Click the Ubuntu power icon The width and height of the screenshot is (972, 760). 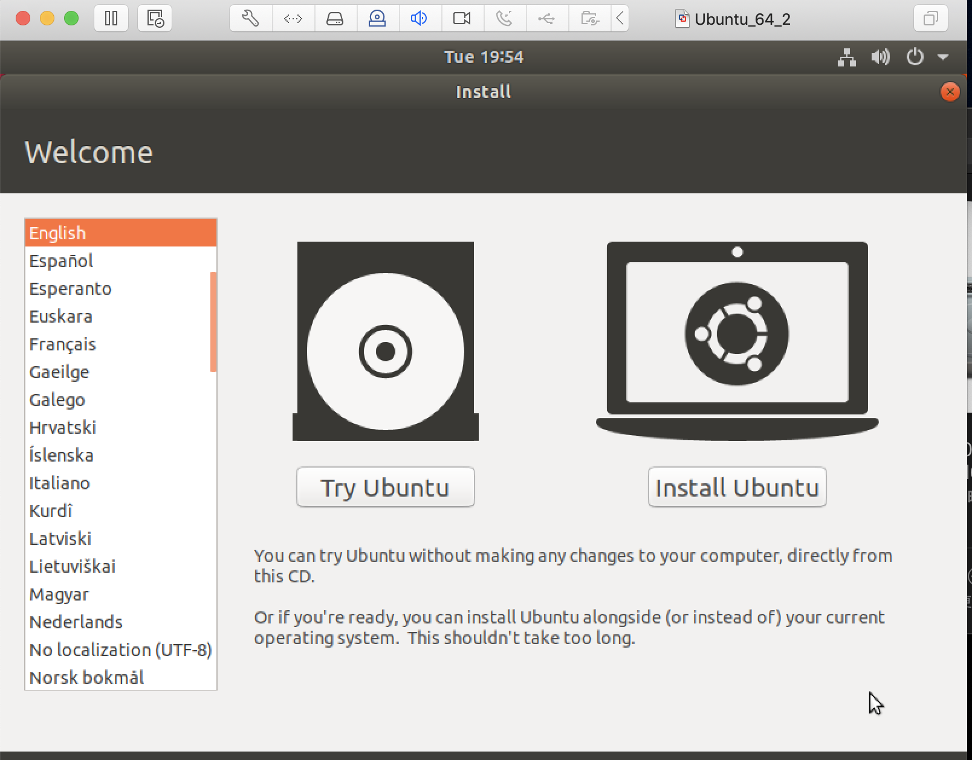(x=915, y=57)
